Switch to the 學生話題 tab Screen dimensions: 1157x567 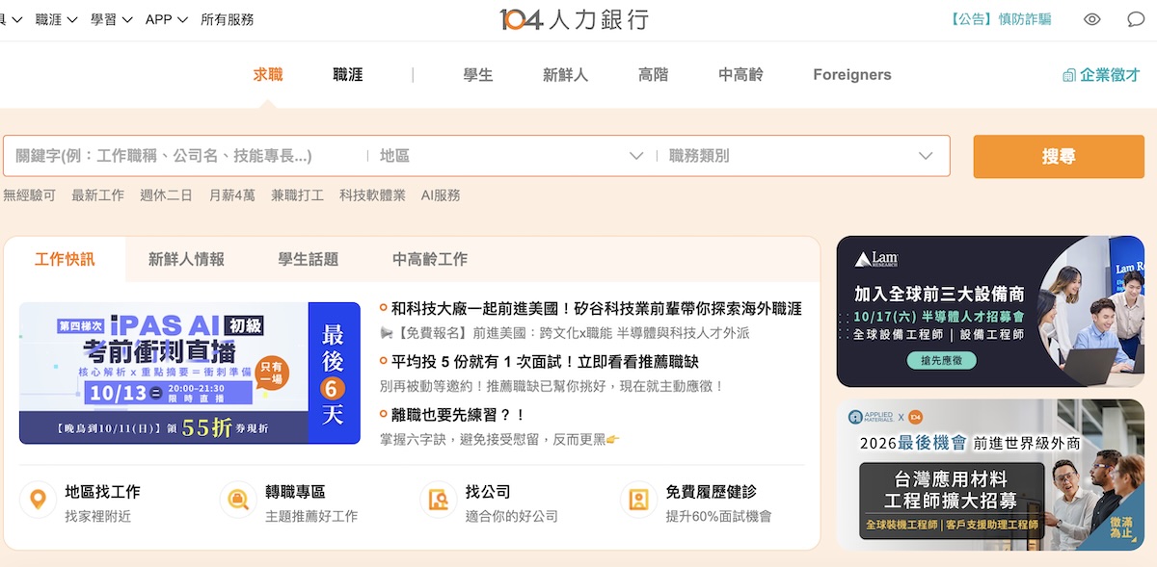pos(309,259)
